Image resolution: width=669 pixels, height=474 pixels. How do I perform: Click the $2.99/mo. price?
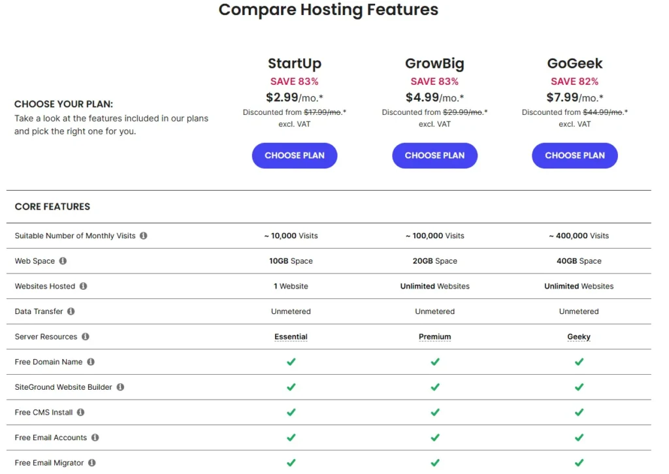point(295,98)
